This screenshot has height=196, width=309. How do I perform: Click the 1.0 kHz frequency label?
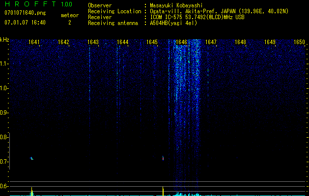pos(4,88)
